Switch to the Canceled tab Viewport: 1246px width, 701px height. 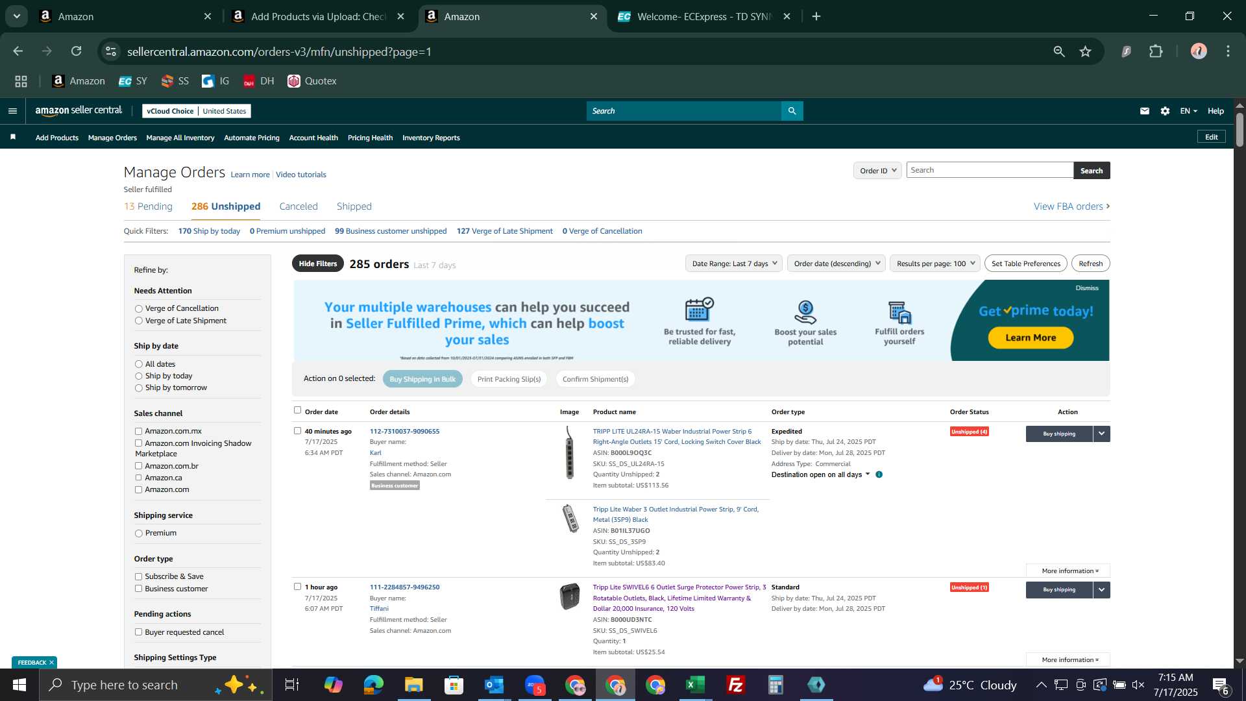[299, 206]
